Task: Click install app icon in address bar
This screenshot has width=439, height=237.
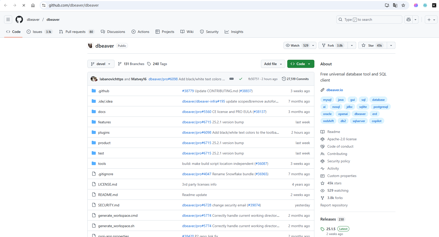Action: pyautogui.click(x=387, y=5)
